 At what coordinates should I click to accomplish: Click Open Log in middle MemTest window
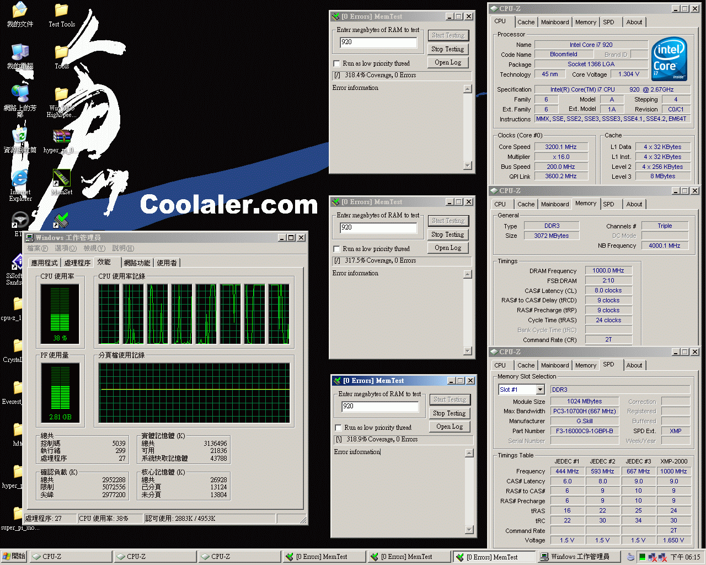(x=448, y=248)
